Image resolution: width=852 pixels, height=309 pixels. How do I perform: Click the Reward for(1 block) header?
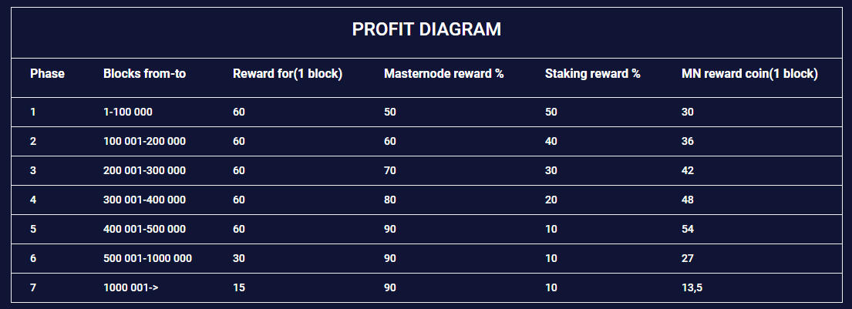click(288, 74)
